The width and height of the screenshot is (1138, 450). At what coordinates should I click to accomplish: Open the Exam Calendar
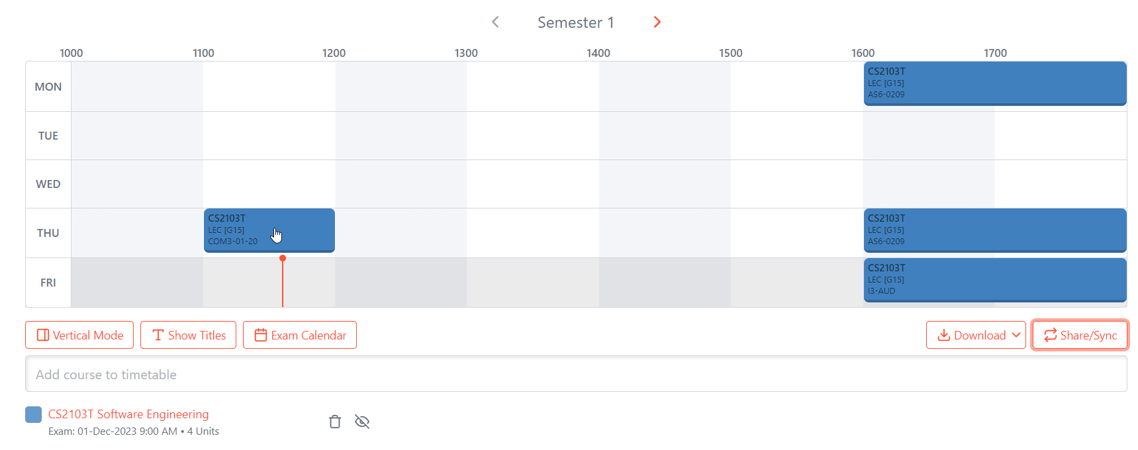[x=300, y=335]
